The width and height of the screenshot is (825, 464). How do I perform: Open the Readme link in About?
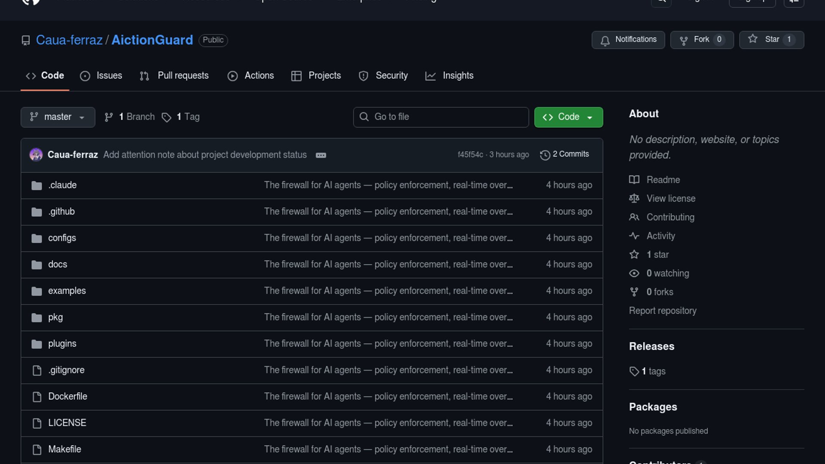[x=663, y=180]
